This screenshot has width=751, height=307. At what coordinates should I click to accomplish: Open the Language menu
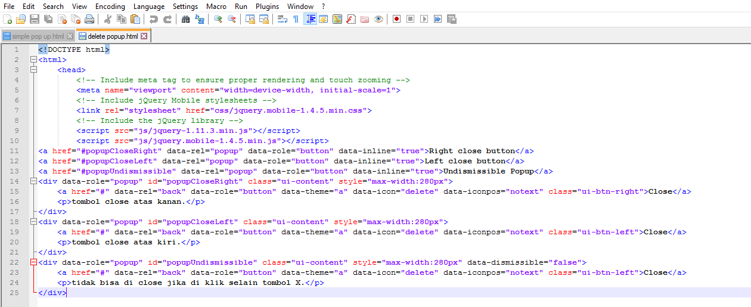tap(149, 6)
